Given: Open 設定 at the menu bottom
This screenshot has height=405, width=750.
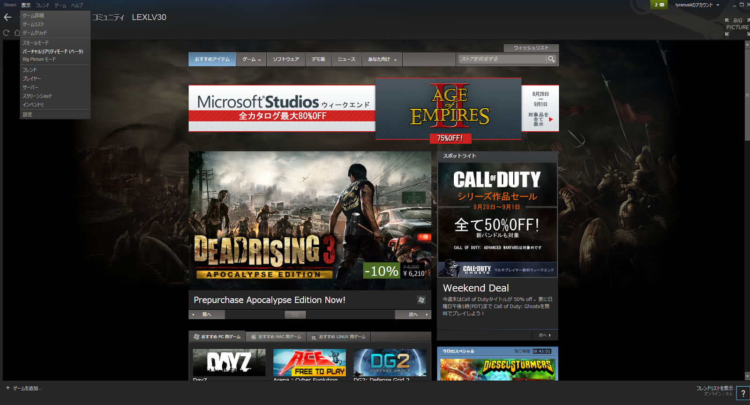Looking at the screenshot, I should (x=55, y=114).
